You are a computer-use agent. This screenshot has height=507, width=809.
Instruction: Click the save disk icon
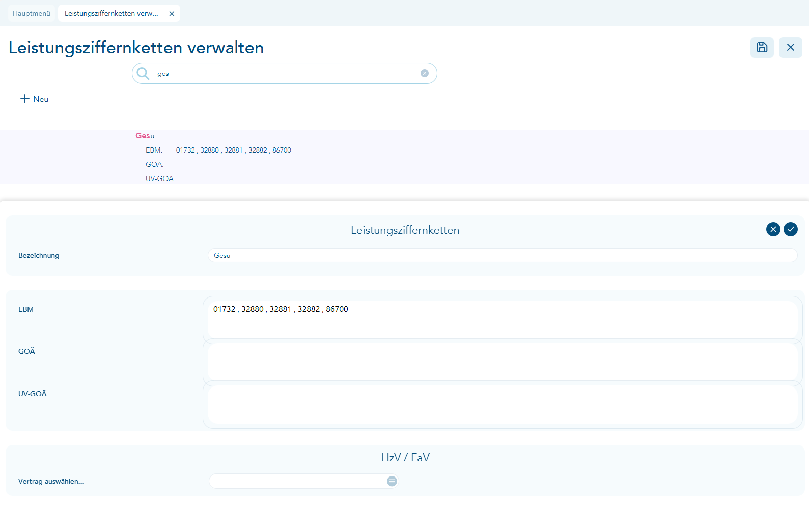tap(762, 47)
